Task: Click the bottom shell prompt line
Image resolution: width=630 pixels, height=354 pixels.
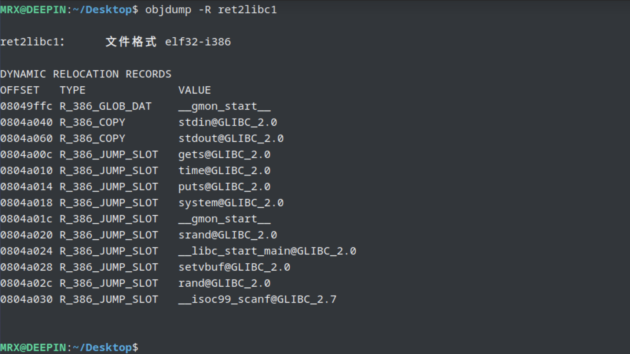Action: 69,347
